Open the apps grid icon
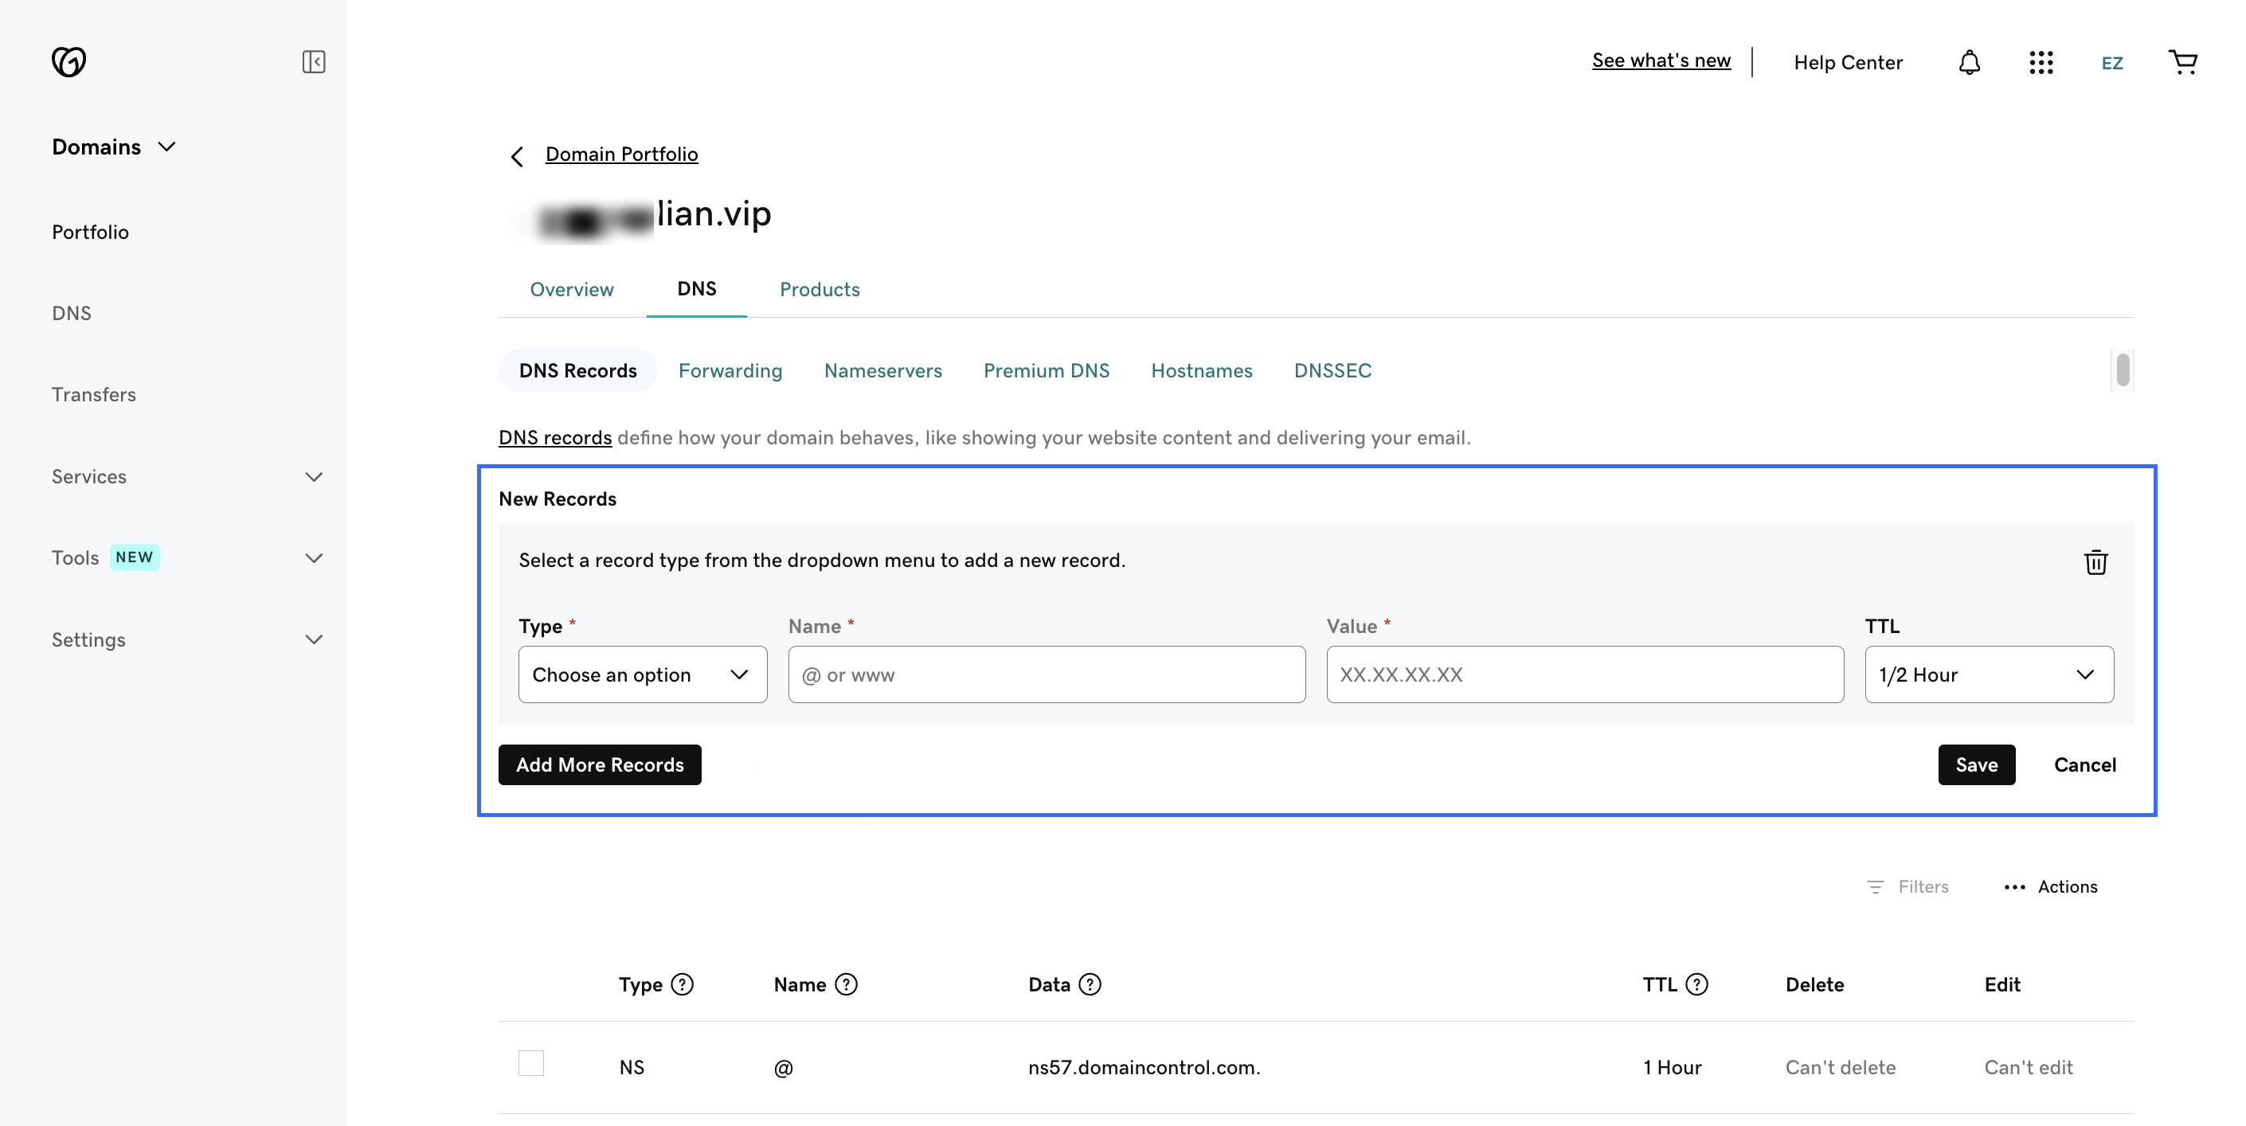This screenshot has width=2246, height=1126. [x=2041, y=63]
